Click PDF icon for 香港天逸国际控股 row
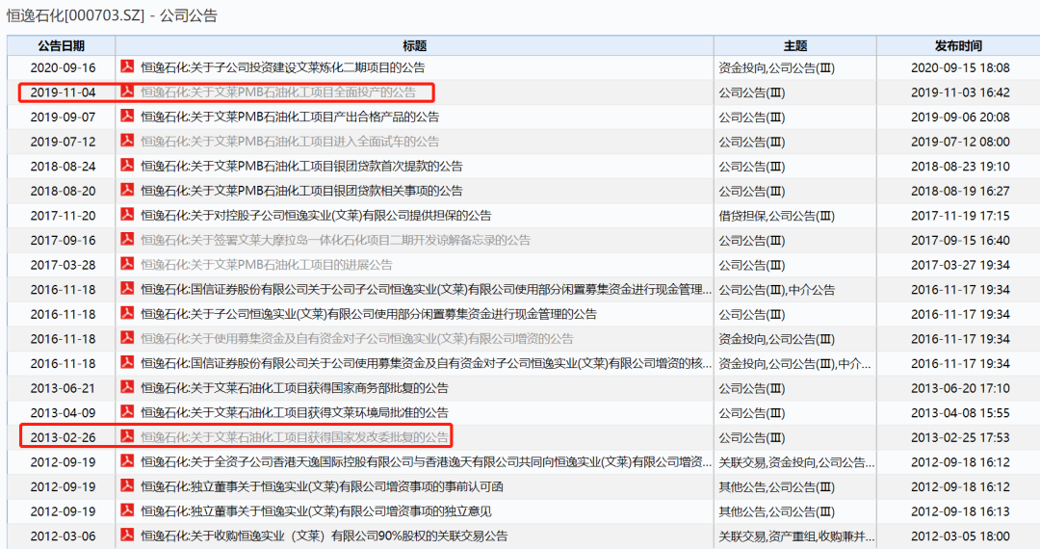This screenshot has height=549, width=1040. pos(127,460)
